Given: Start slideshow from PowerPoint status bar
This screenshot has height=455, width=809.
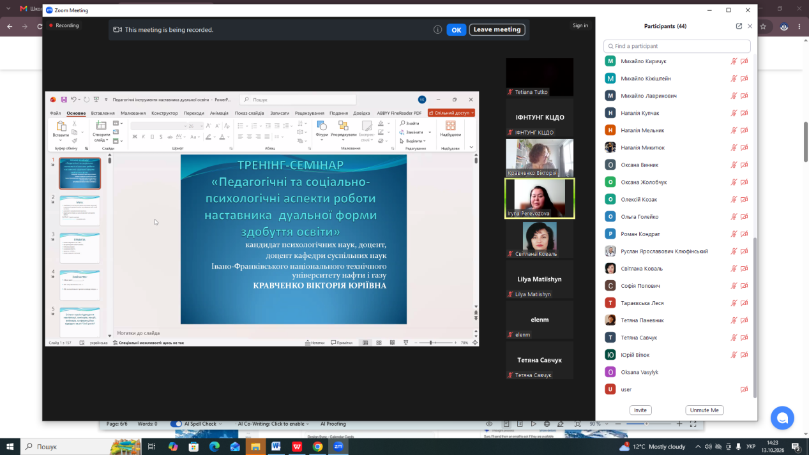Looking at the screenshot, I should tap(406, 343).
